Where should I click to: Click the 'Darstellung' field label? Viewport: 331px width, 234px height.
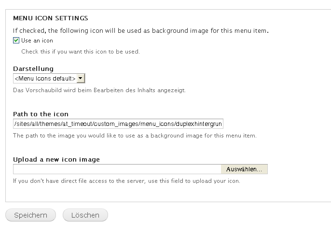tap(33, 69)
